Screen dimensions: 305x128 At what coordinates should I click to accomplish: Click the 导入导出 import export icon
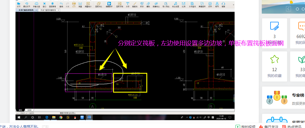point(166,5)
